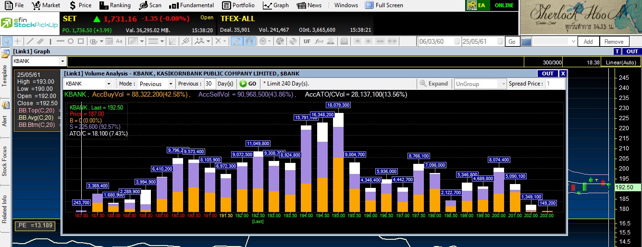Open the clock timeframe dropdown arrow

tap(270, 41)
